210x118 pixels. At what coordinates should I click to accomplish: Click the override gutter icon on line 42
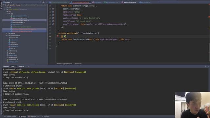(x=53, y=15)
